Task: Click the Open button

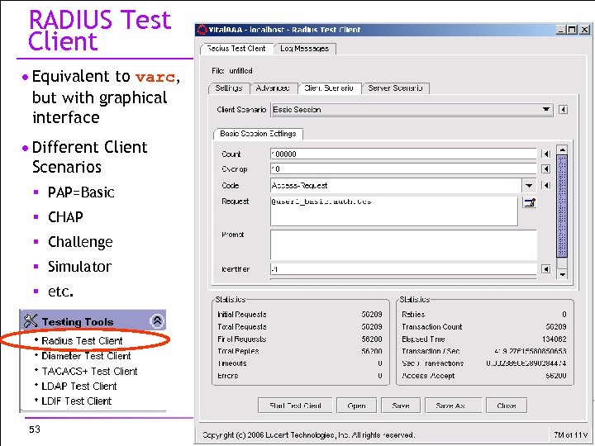Action: pos(356,406)
